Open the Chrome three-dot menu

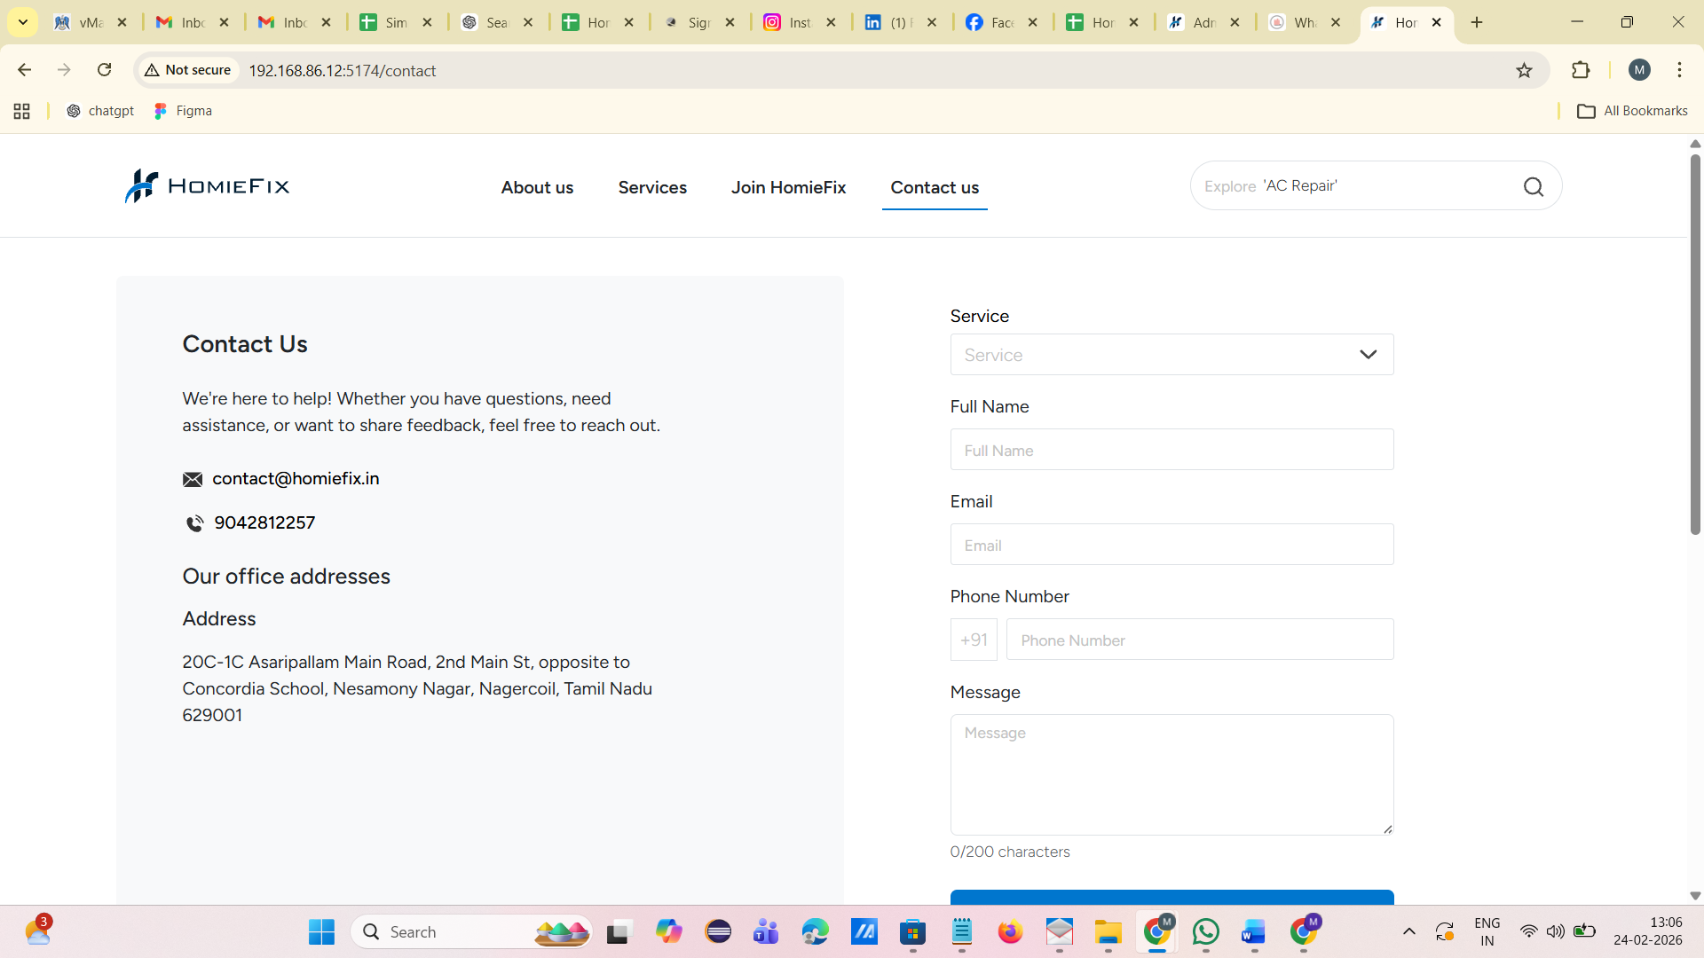1679,70
